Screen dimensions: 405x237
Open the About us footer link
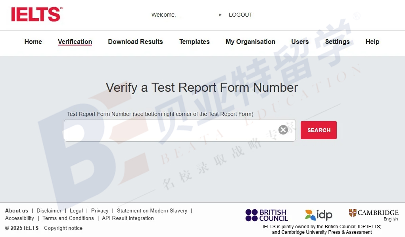click(x=17, y=211)
